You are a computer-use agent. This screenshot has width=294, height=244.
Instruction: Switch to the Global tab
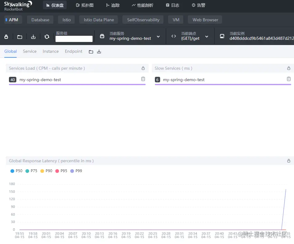click(x=10, y=52)
